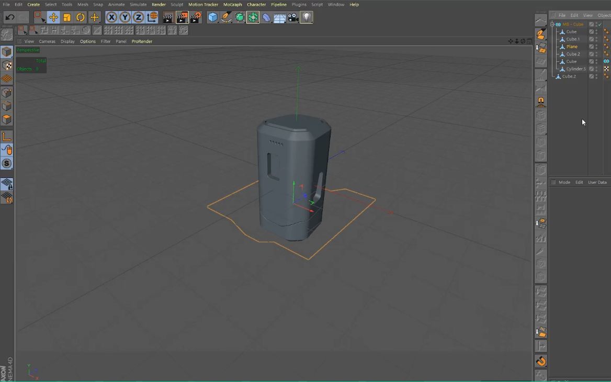Open the Render Settings
The height and width of the screenshot is (382, 611).
195,17
